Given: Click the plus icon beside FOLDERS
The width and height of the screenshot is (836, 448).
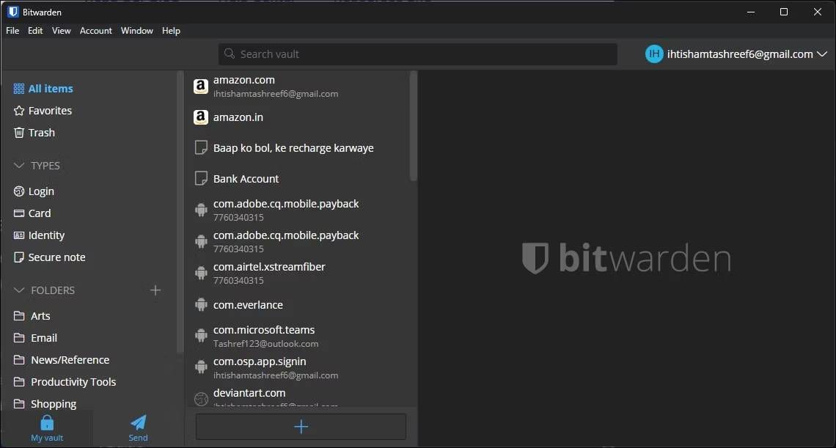Looking at the screenshot, I should [155, 290].
